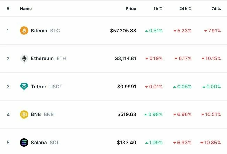Screen dimensions: 227x154
Task: Click the yellow BNB logo
Action: (24, 114)
